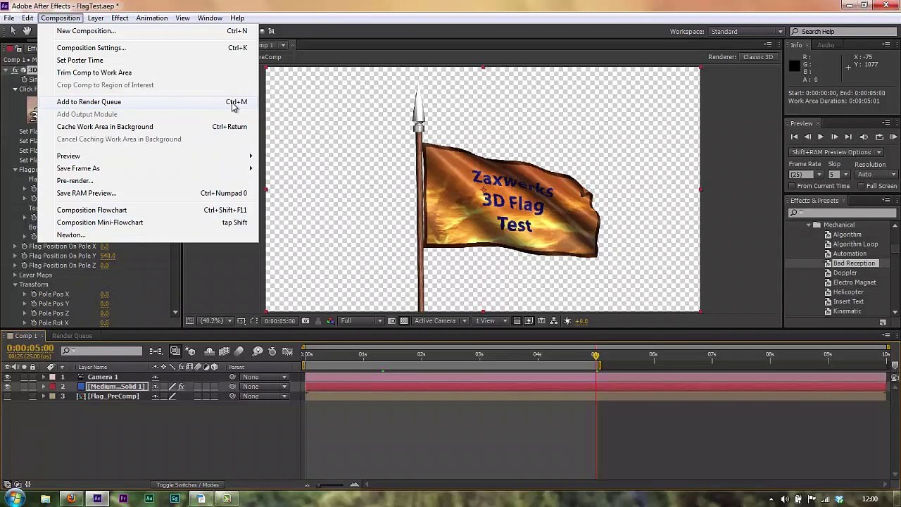Open the Effect menu in menu bar
This screenshot has height=507, width=901.
pos(120,18)
